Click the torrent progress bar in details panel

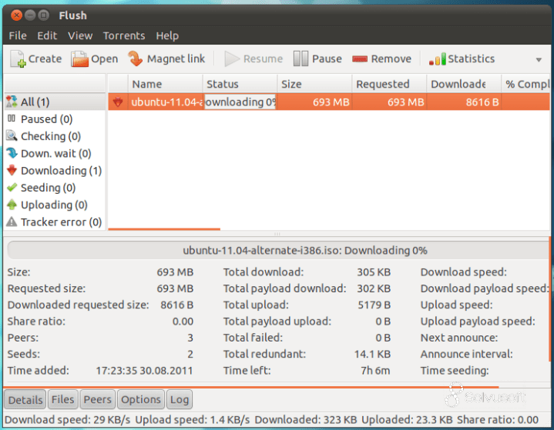click(278, 251)
